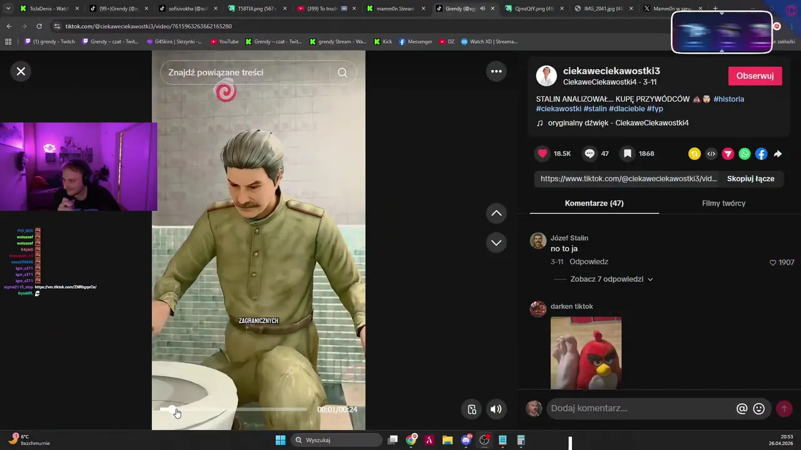Open oryginalny dźwięk sound link
801x450 pixels.
618,123
